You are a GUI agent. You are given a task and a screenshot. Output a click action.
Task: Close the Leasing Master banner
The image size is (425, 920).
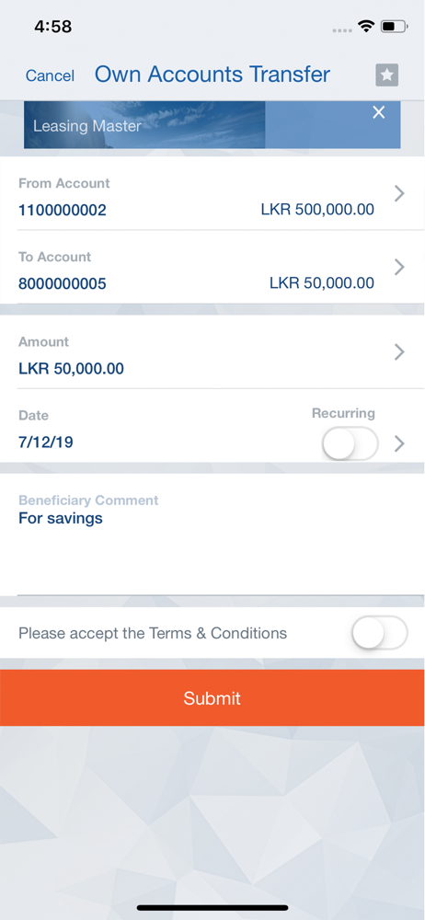tap(379, 112)
